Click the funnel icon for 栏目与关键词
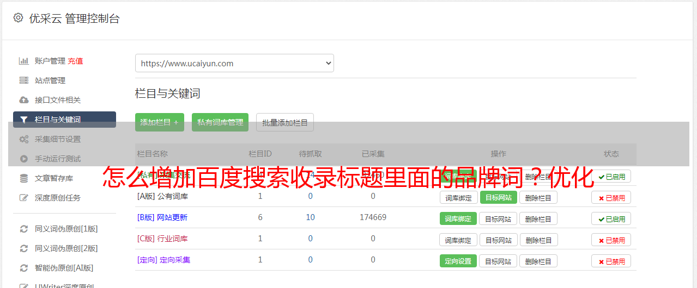 (23, 120)
